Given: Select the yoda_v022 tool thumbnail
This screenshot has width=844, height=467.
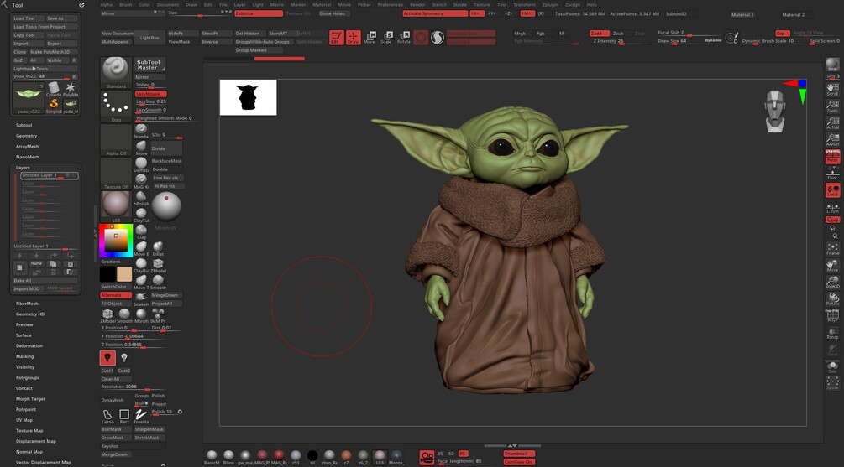Looking at the screenshot, I should pyautogui.click(x=29, y=98).
